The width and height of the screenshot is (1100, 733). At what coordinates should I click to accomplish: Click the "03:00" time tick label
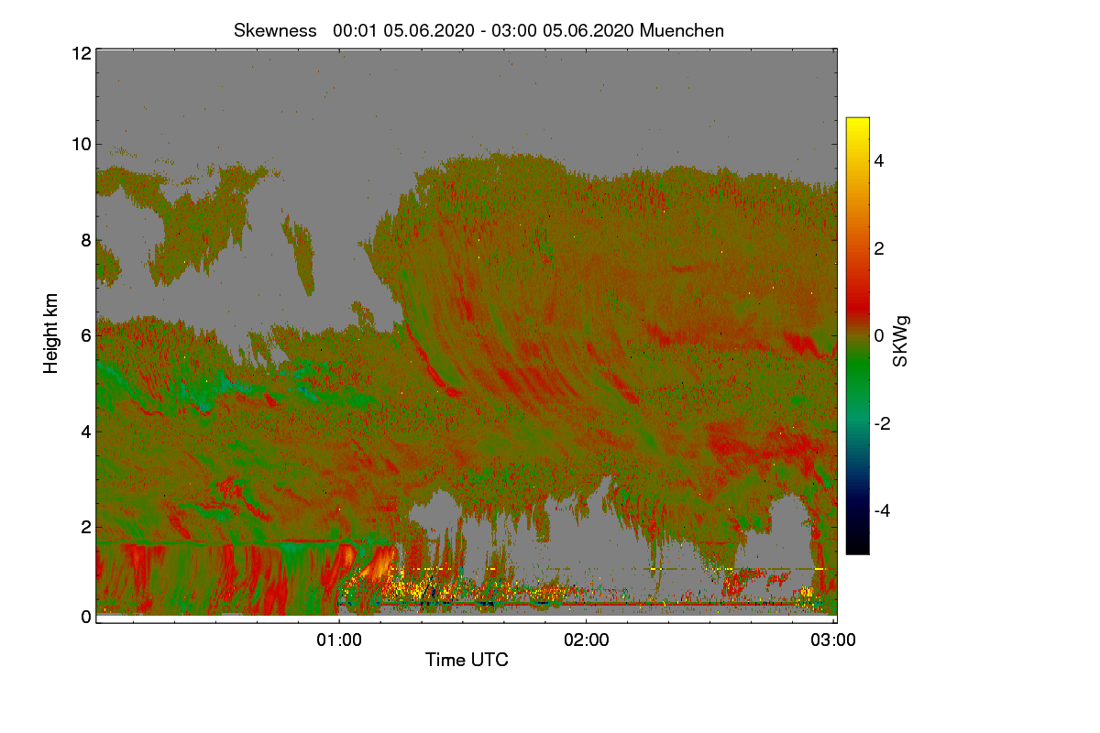(x=833, y=640)
